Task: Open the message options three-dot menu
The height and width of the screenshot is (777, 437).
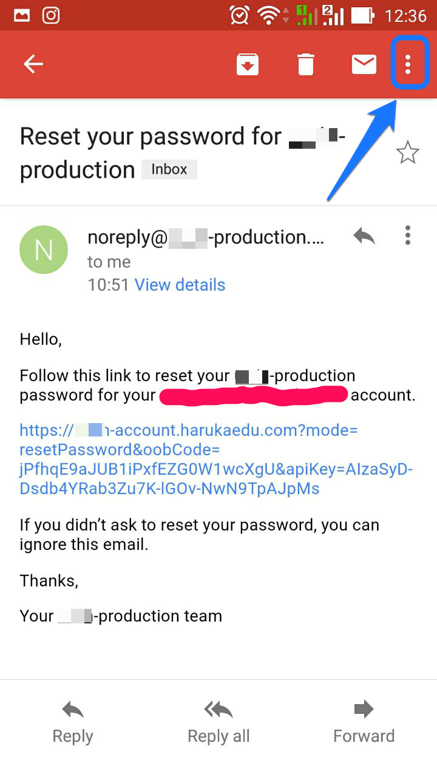Action: [x=408, y=236]
